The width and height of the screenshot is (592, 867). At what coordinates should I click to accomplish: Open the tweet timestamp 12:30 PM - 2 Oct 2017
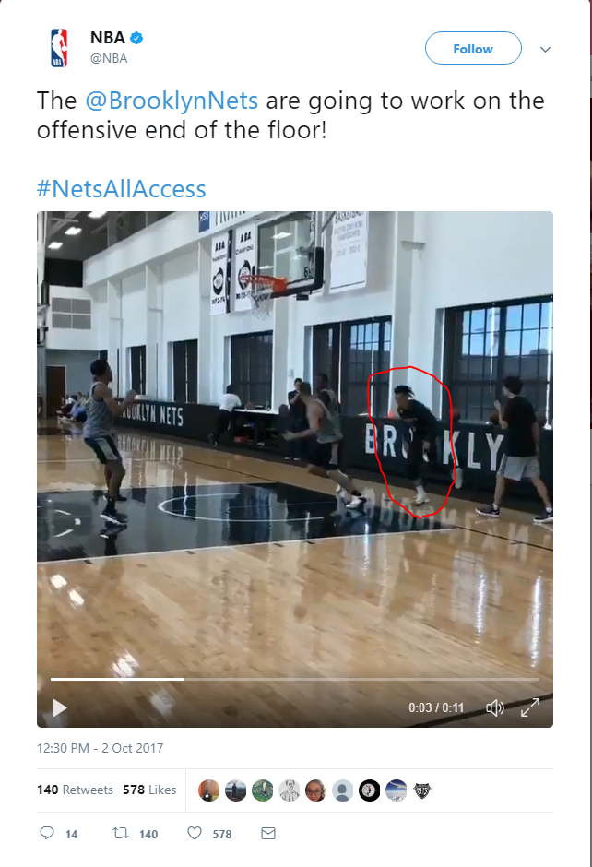pos(100,748)
